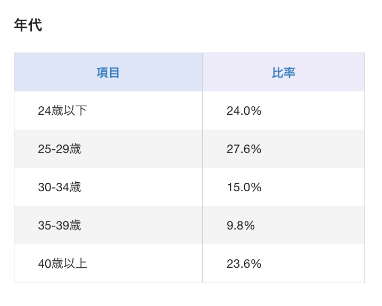Select the 30-34歳 label cell

tap(59, 188)
